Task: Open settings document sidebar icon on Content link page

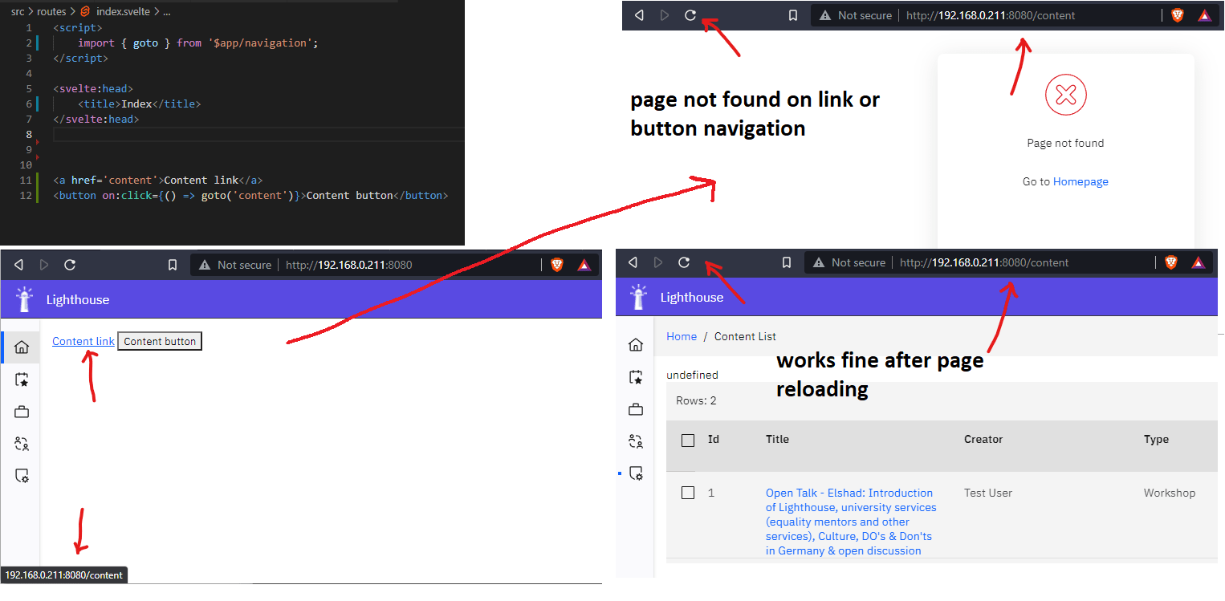Action: (22, 476)
